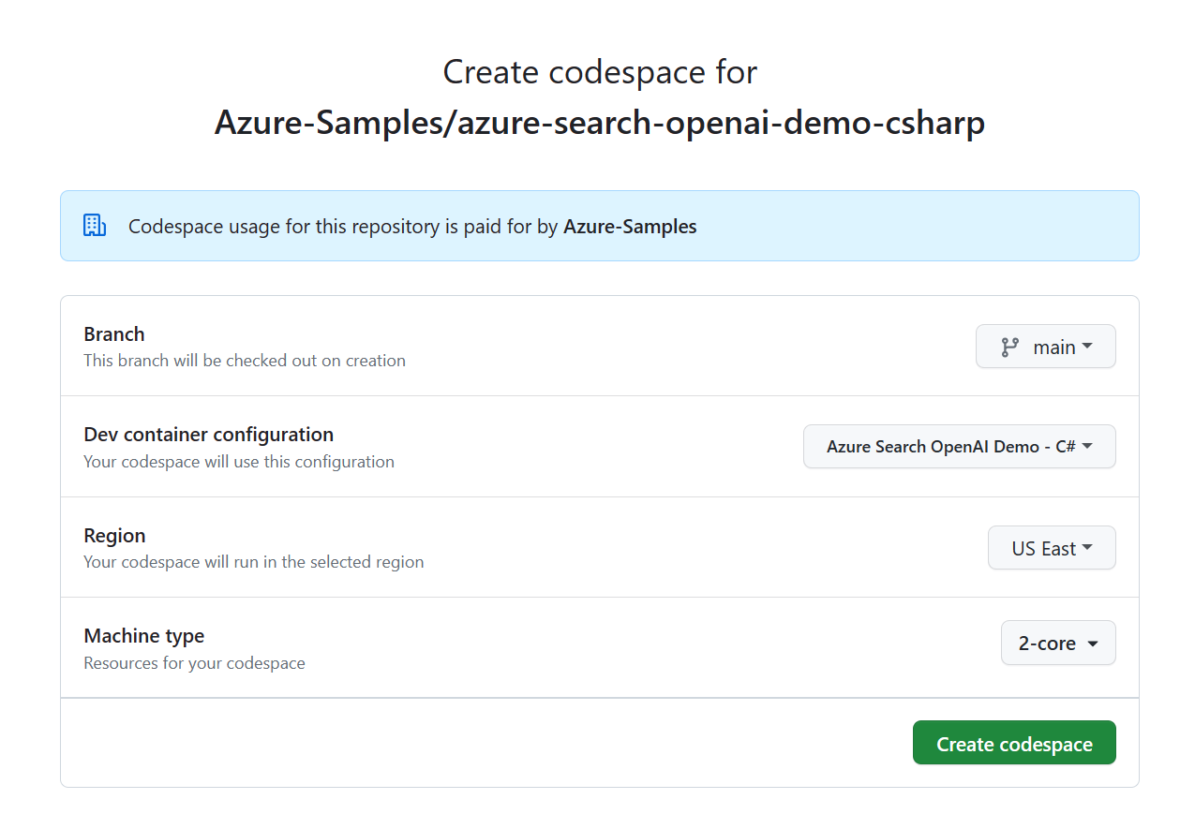Click the Create codespace for heading
The height and width of the screenshot is (829, 1195).
click(599, 71)
